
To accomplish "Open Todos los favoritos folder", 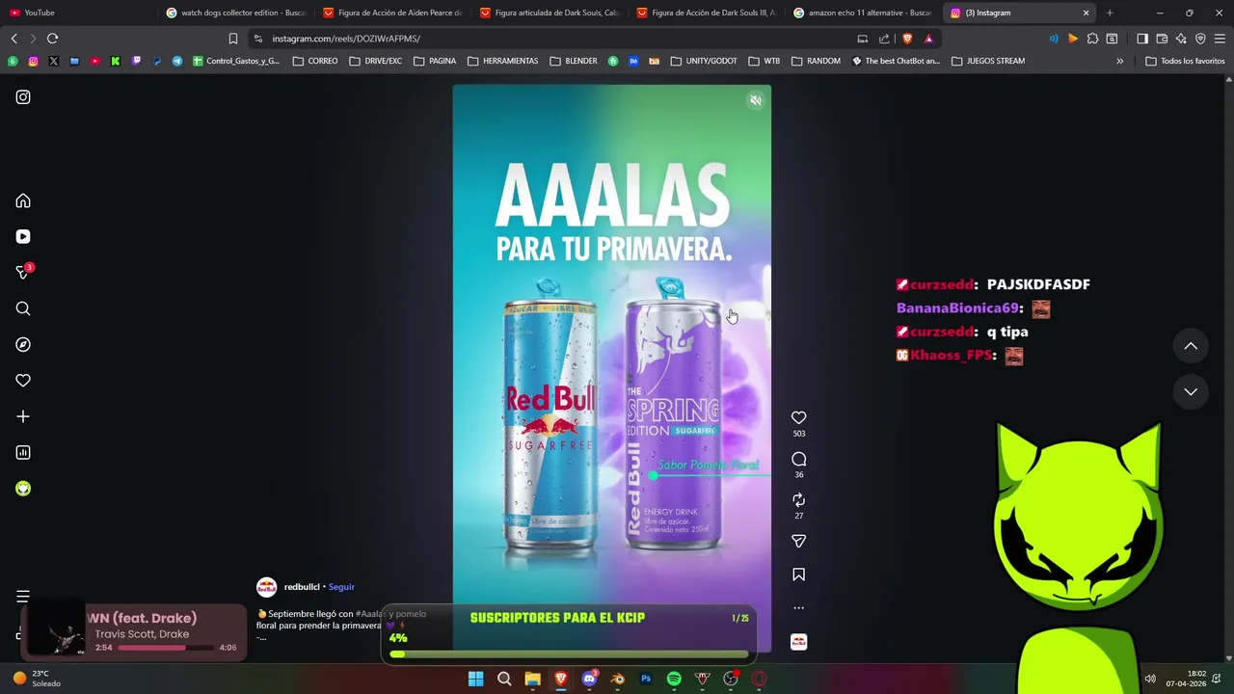I will point(1185,61).
